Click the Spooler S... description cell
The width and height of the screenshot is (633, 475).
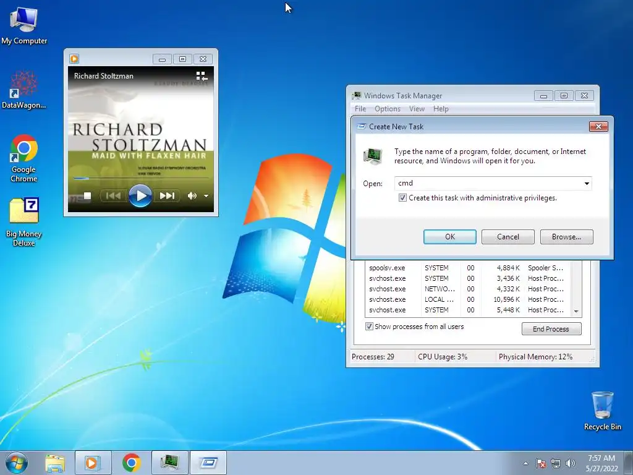(545, 268)
